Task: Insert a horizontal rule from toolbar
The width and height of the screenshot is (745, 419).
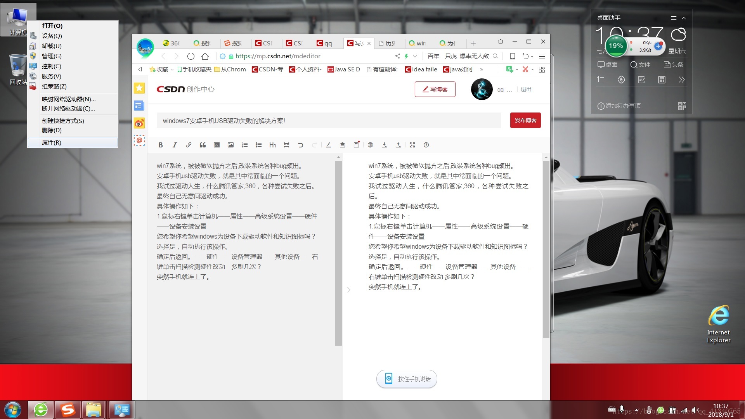Action: click(x=286, y=145)
